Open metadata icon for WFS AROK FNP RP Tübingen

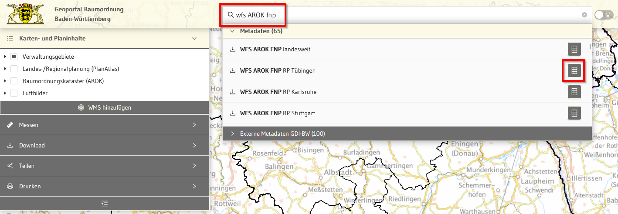pos(574,70)
